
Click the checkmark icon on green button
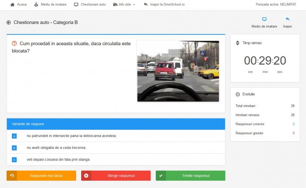161,175
